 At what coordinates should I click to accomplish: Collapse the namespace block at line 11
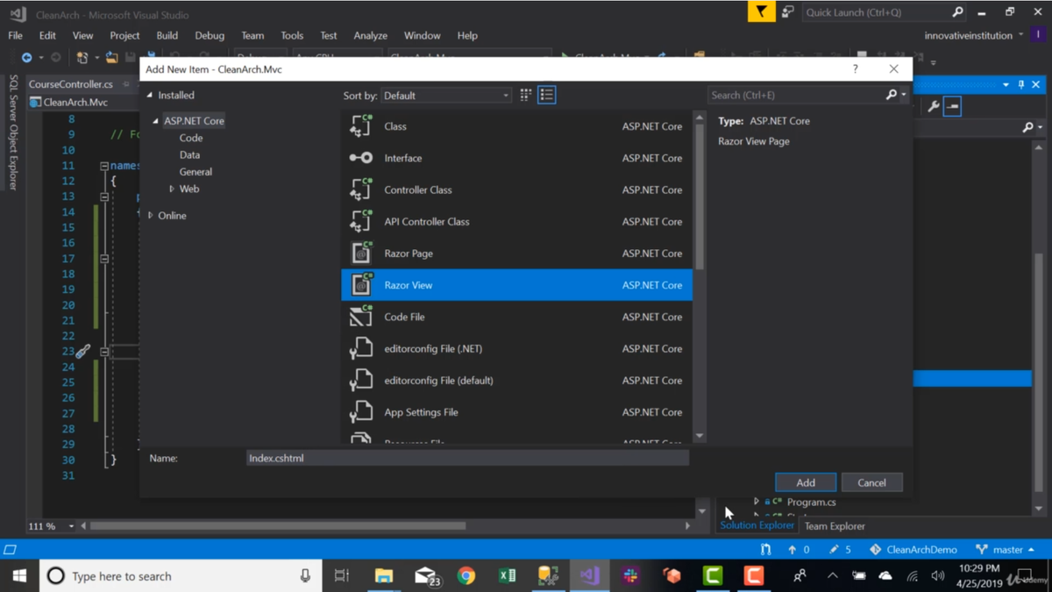(104, 166)
